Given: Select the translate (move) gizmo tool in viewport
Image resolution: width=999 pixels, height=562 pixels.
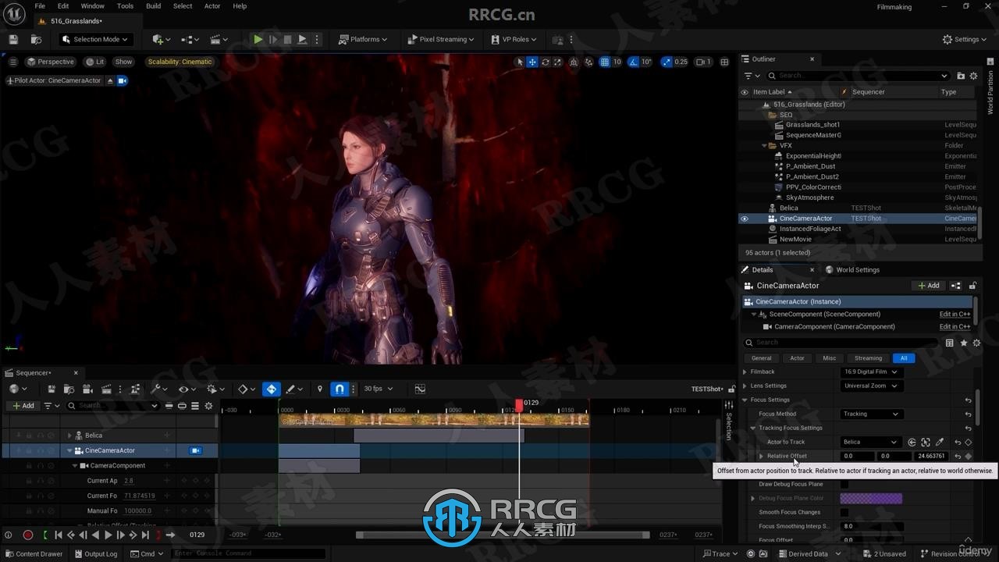Looking at the screenshot, I should pyautogui.click(x=532, y=62).
